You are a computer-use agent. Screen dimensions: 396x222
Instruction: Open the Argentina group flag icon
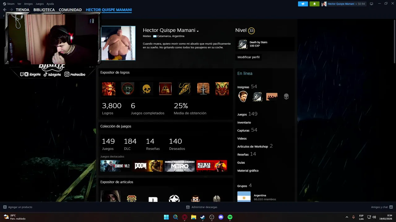[x=244, y=197]
